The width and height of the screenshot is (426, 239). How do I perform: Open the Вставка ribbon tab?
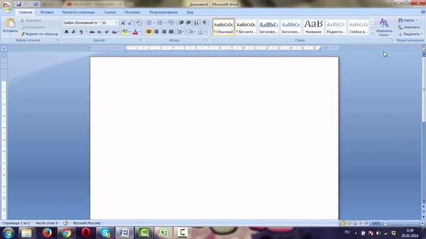[x=47, y=12]
